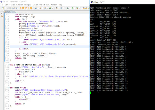Screen dimensions: 155x110
Task: Click the New C/C++ Project icon
Action: [x=36, y=8]
